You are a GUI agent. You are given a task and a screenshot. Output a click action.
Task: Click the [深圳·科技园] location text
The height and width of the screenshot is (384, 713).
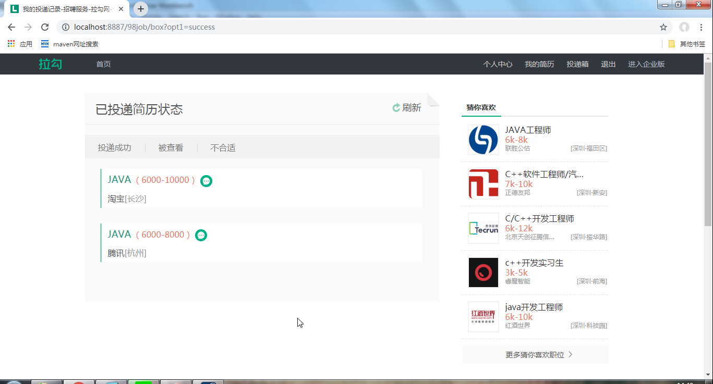click(589, 326)
